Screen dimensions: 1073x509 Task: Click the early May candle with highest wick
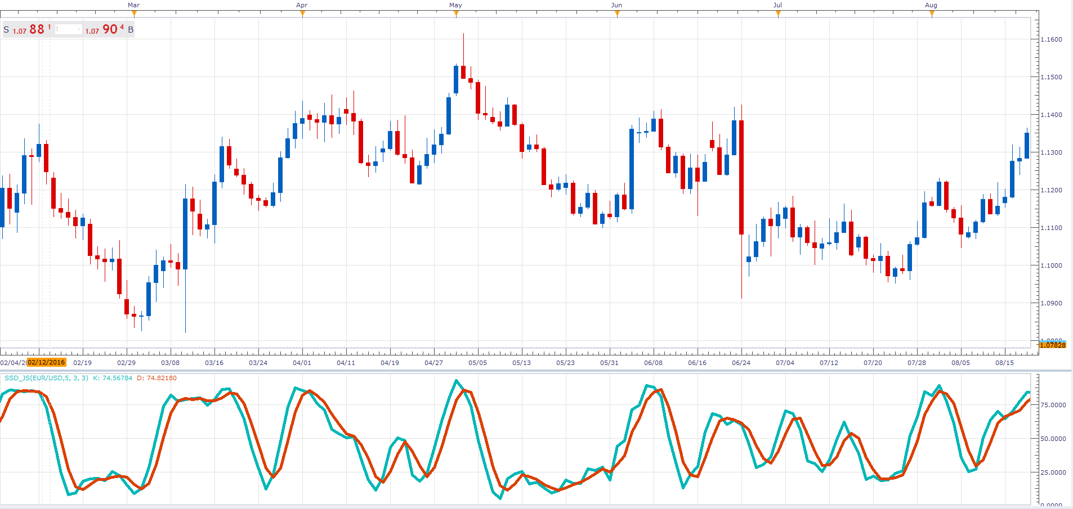point(463,72)
